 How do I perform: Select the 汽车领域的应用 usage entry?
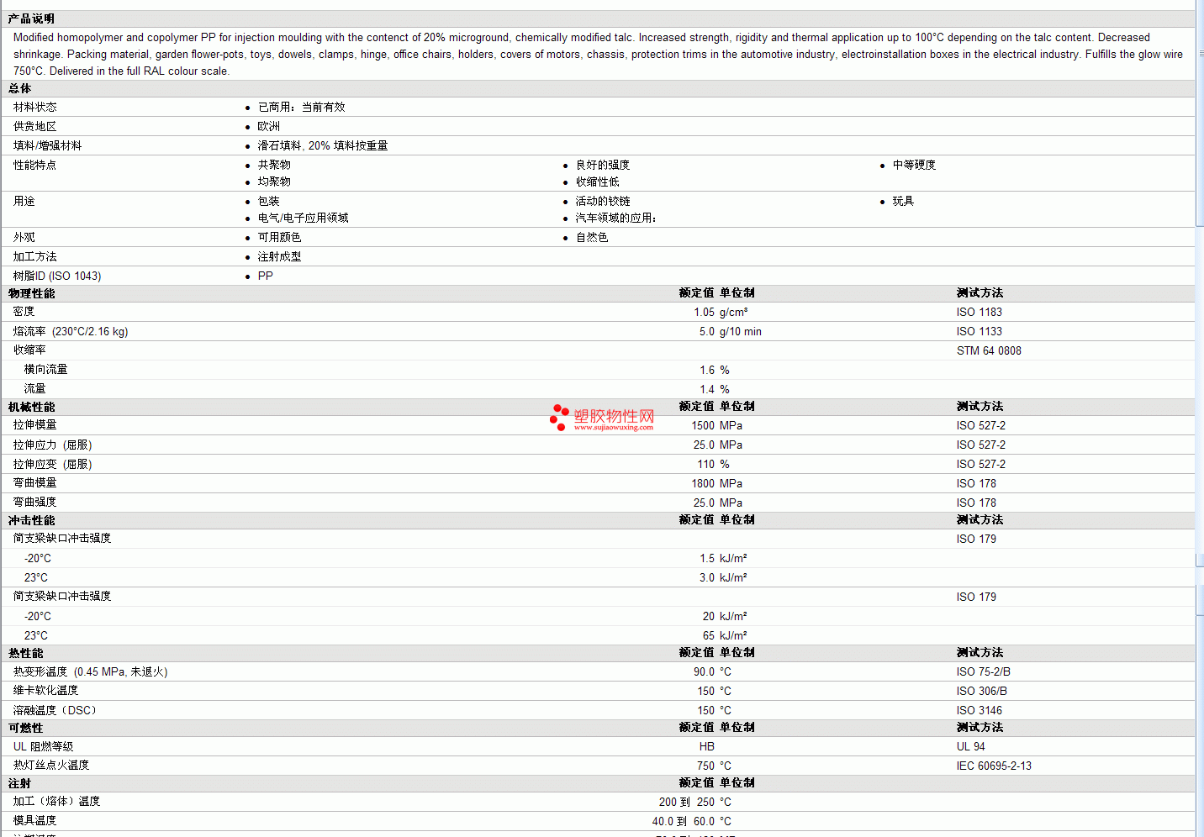tap(614, 218)
